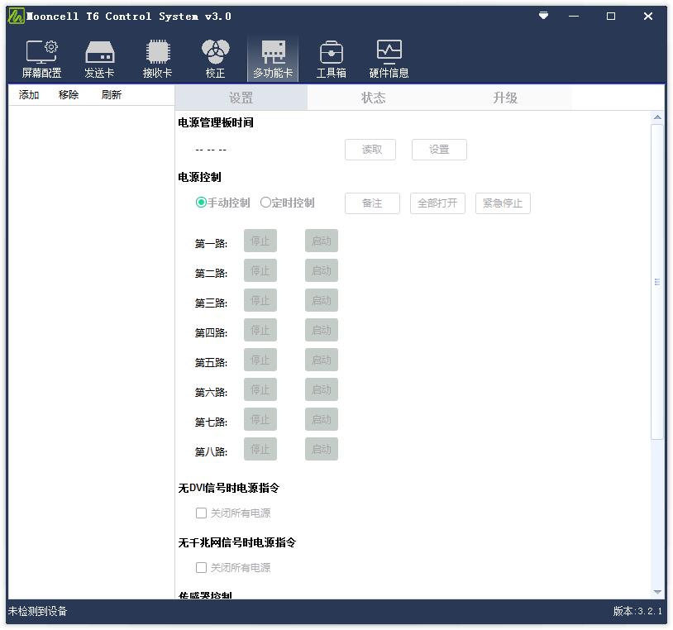
Task: Open the 屏幕配置 screen configuration icon
Action: 41,60
